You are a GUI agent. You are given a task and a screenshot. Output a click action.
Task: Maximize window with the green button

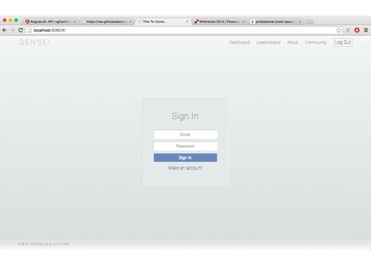coord(16,20)
